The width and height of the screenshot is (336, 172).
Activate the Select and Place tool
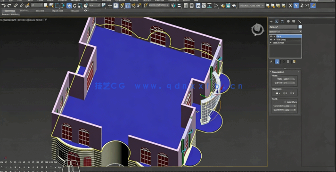[85, 6]
